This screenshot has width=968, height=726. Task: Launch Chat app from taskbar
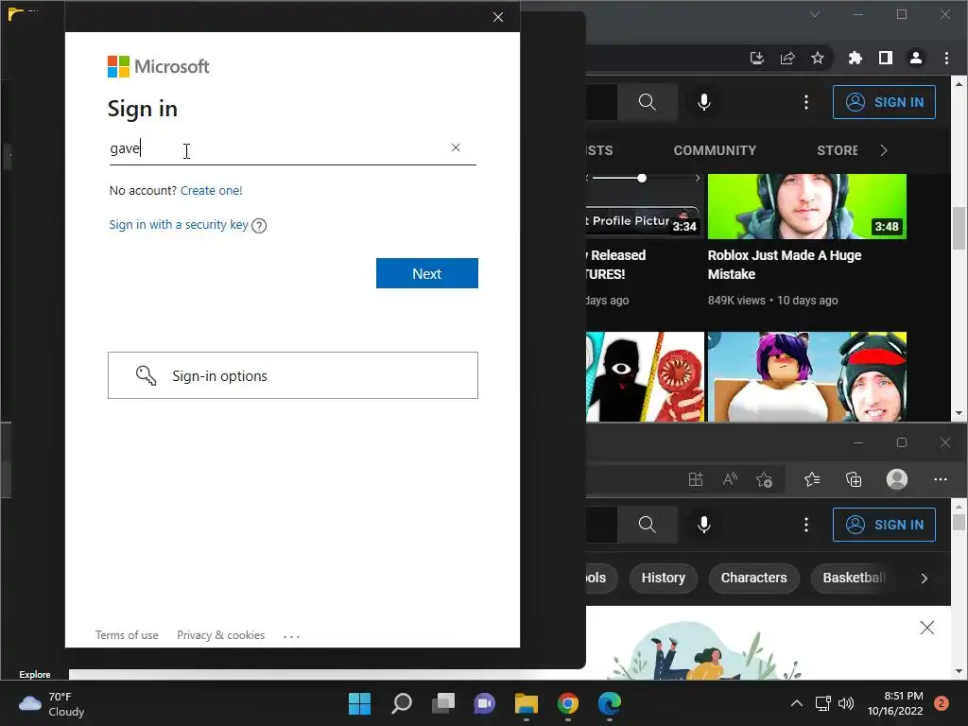(485, 703)
